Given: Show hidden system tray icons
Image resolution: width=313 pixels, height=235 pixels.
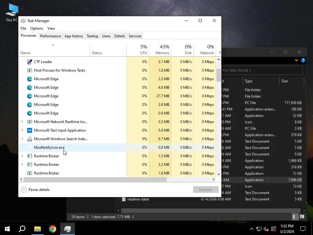Looking at the screenshot, I should (x=252, y=229).
